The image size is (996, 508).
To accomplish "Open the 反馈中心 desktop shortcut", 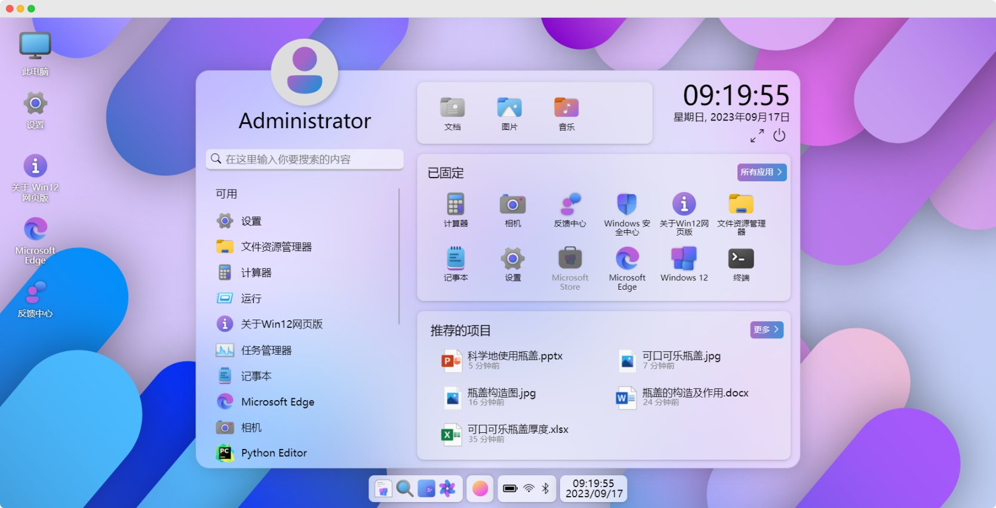I will pos(35,299).
